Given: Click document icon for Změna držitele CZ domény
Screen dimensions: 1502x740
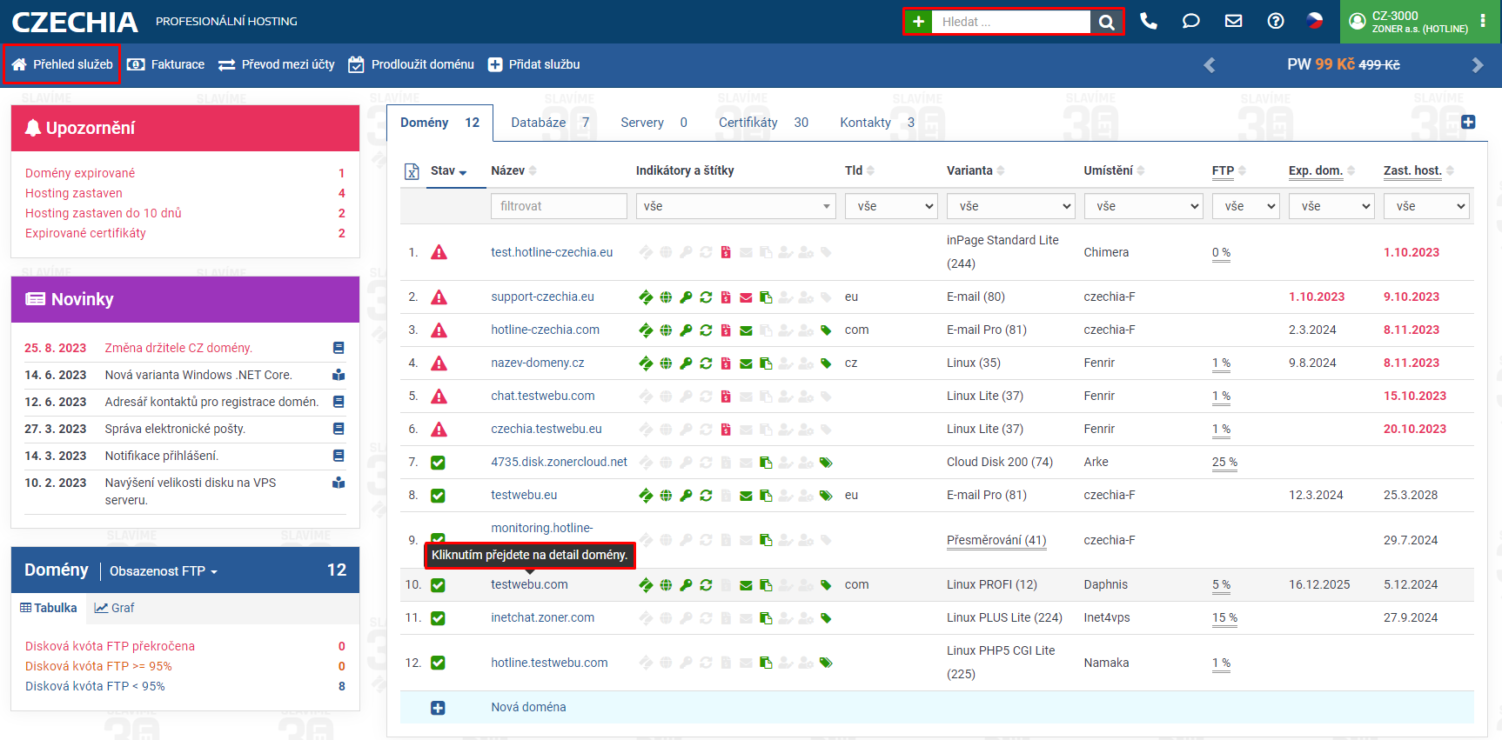Looking at the screenshot, I should pos(339,348).
